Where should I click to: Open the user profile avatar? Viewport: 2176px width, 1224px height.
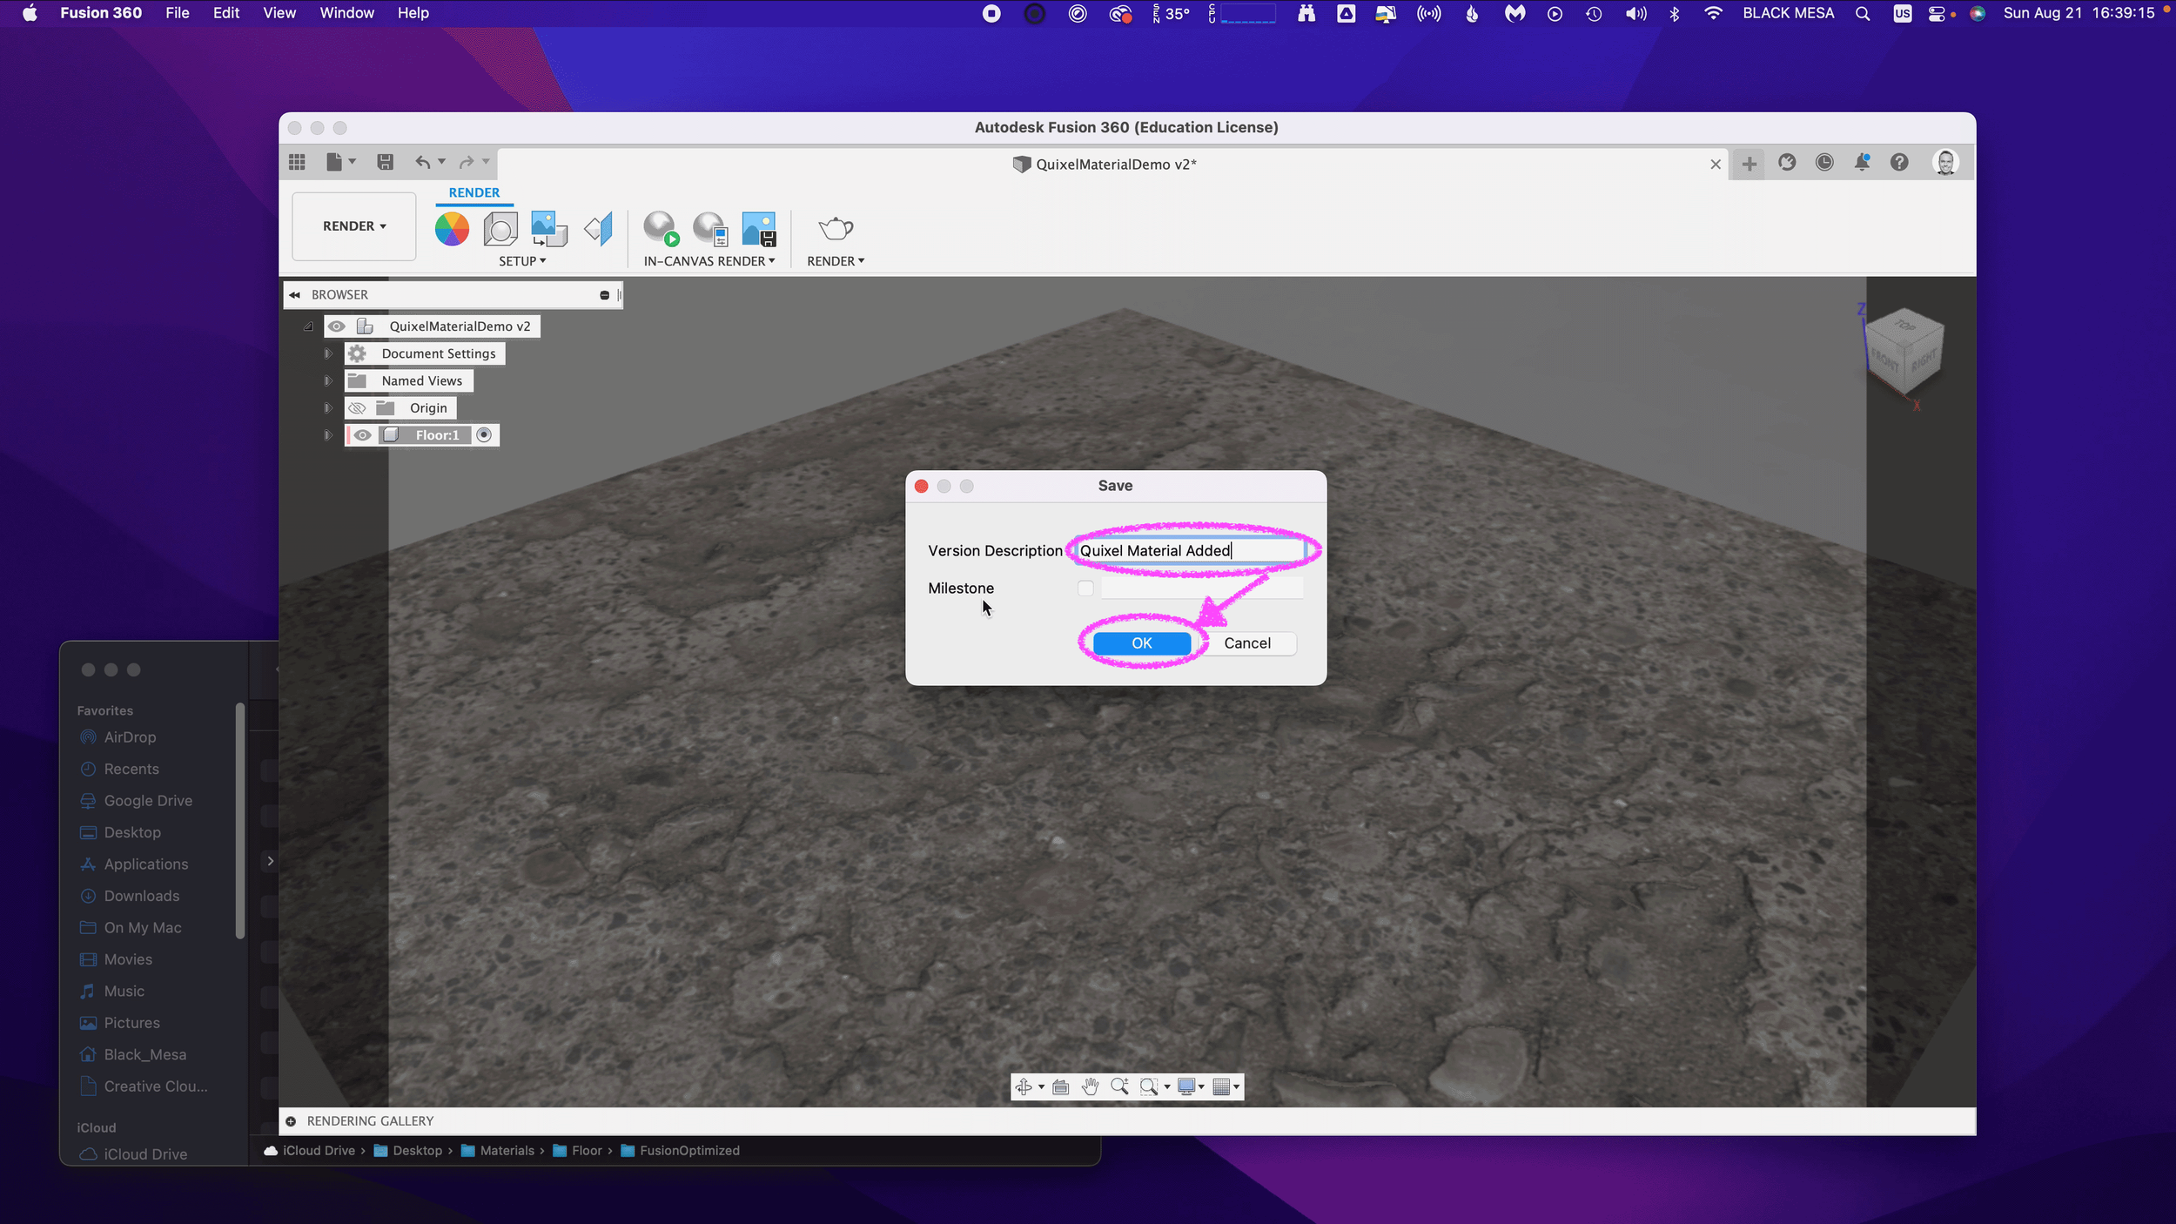tap(1945, 162)
